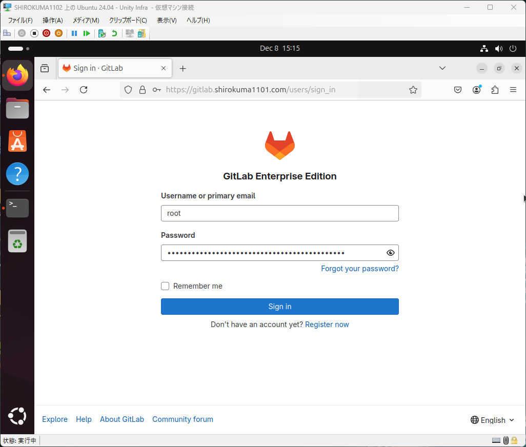Click the Ctrl+Alt+Del toolbar icon
Viewport: 526px width, 447px height.
tap(7, 33)
